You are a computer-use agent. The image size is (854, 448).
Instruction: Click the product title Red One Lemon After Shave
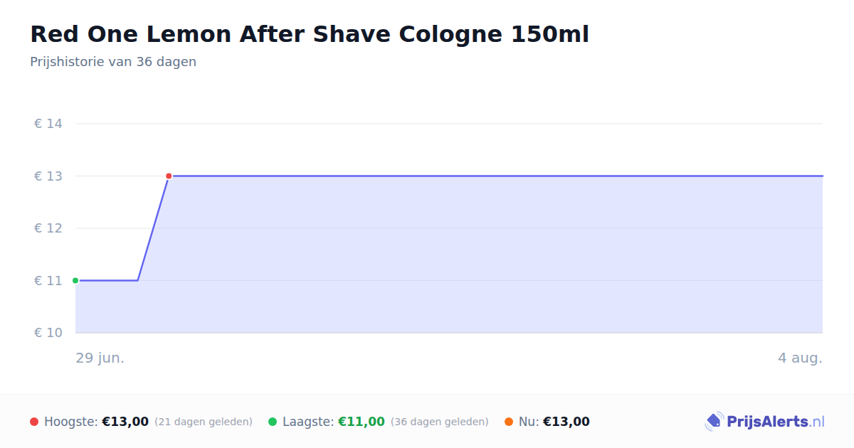pyautogui.click(x=310, y=34)
